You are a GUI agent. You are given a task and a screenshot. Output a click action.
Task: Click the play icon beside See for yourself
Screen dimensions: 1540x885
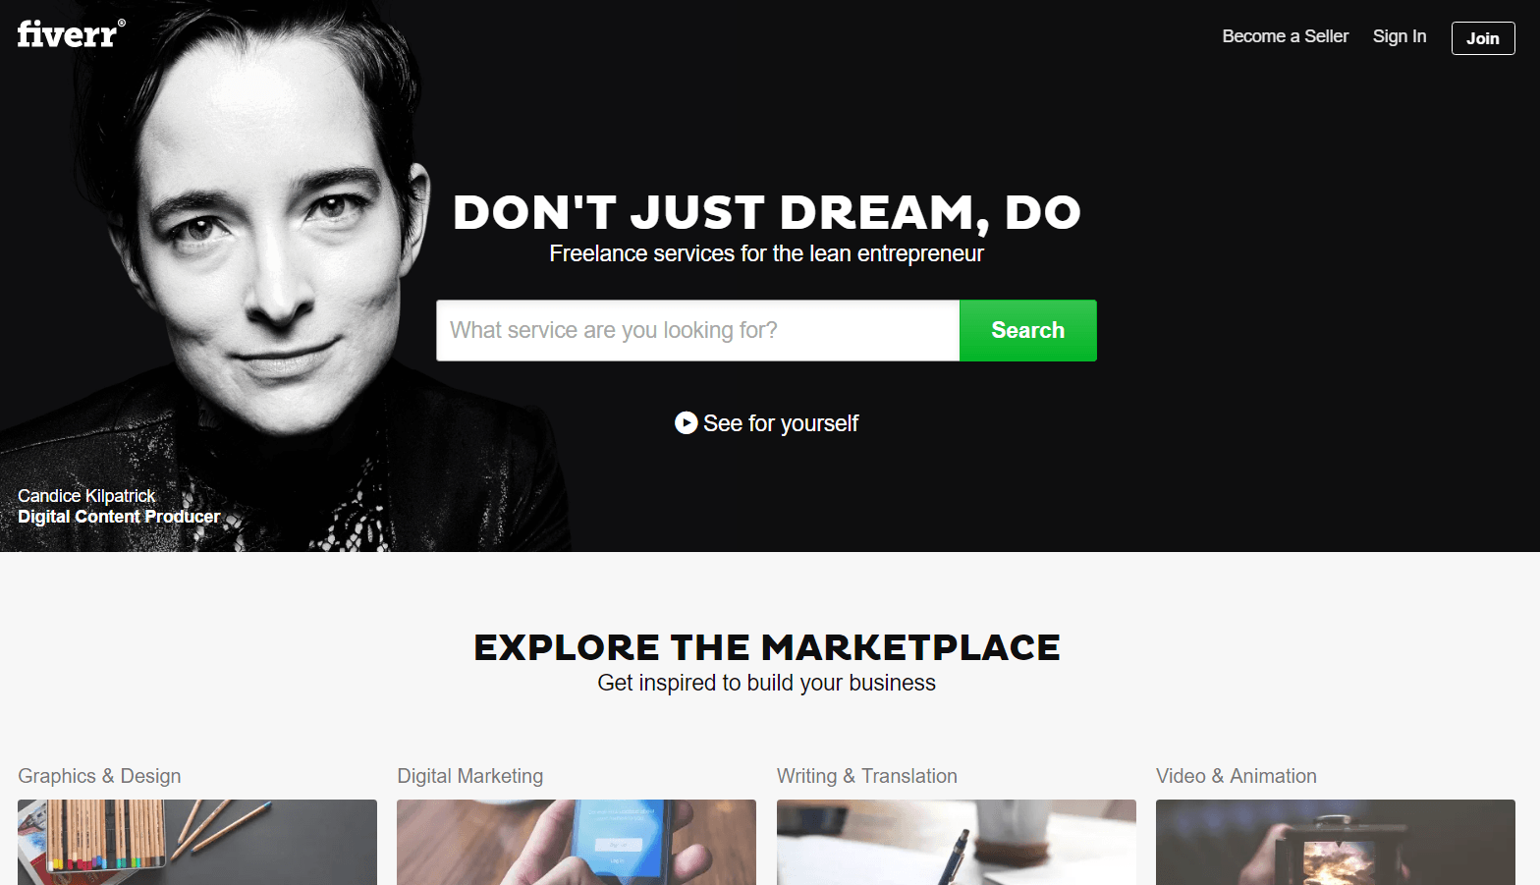(x=686, y=423)
